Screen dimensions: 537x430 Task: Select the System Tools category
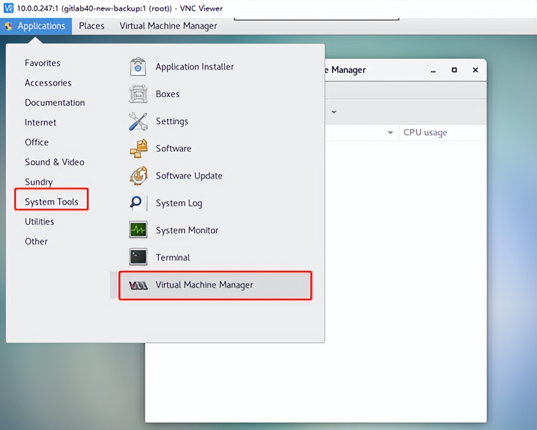click(51, 202)
